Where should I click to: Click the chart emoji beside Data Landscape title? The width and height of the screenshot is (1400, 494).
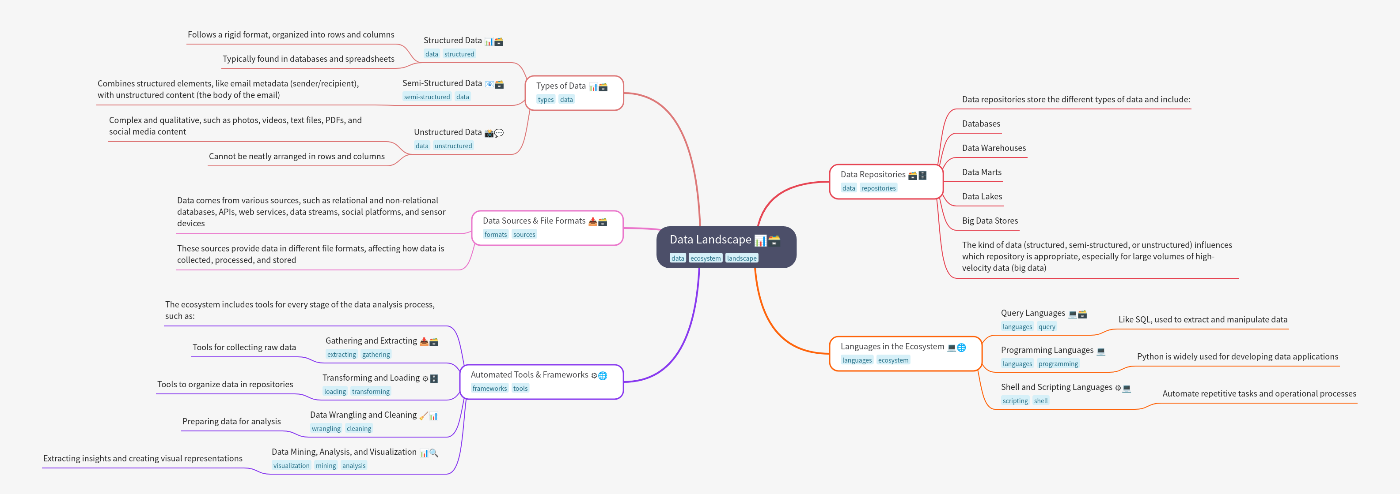pyautogui.click(x=760, y=240)
